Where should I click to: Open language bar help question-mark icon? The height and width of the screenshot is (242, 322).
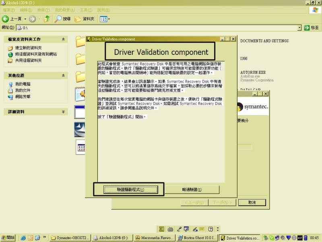211,229
